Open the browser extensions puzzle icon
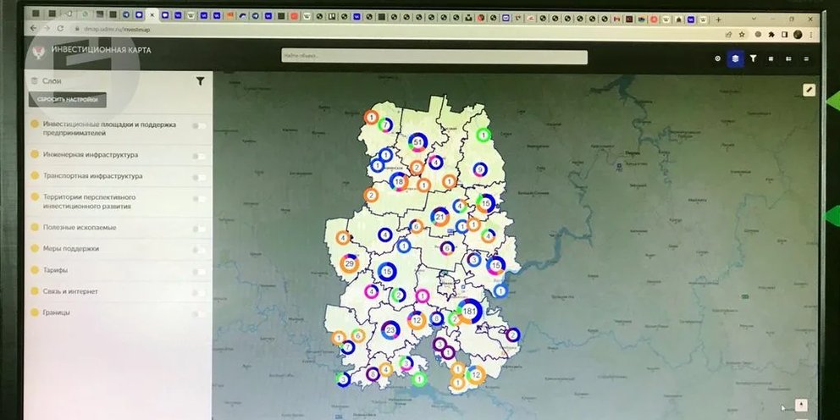Image resolution: width=840 pixels, height=420 pixels. click(771, 34)
